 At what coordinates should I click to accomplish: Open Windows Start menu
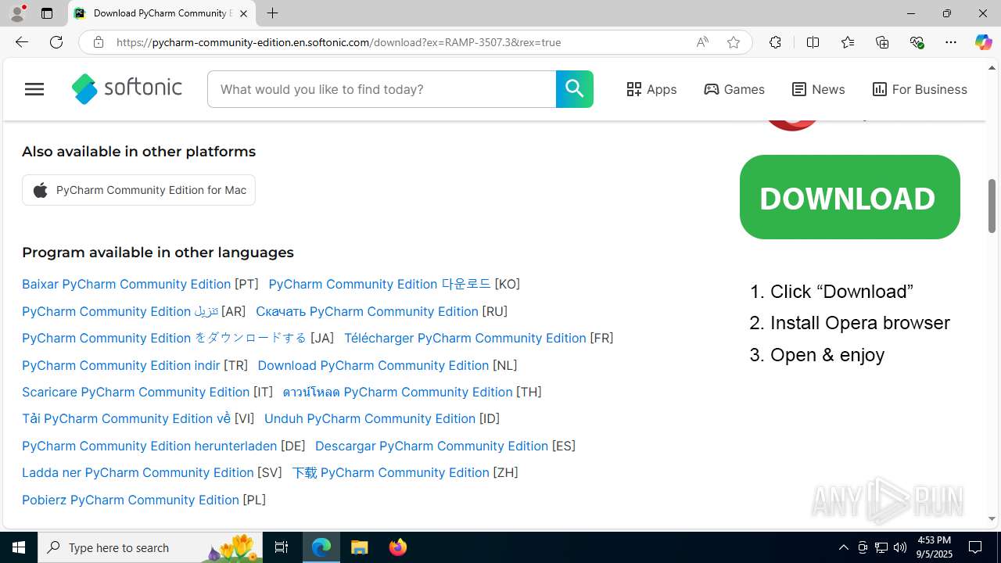coord(19,547)
